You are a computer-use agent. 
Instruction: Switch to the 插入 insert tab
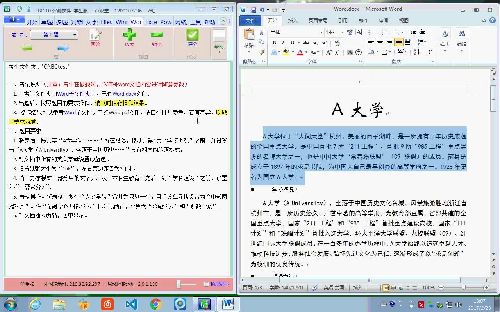pos(293,21)
